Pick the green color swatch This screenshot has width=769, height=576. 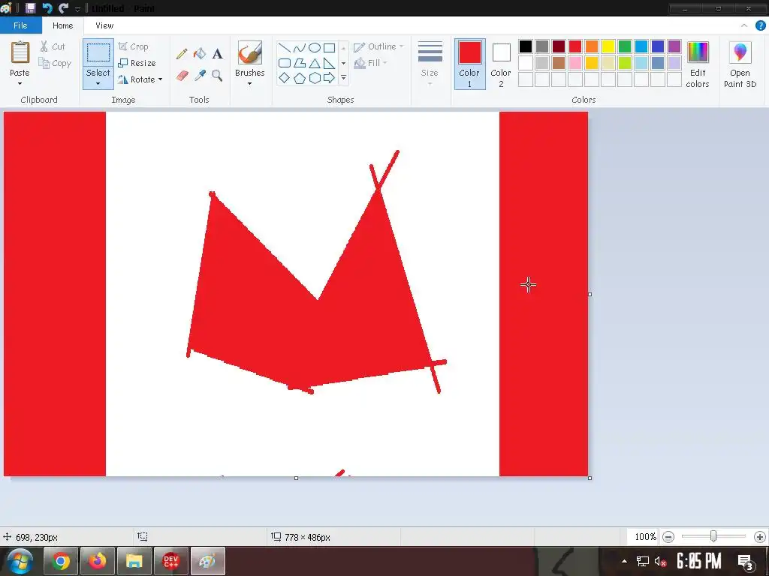click(x=624, y=46)
